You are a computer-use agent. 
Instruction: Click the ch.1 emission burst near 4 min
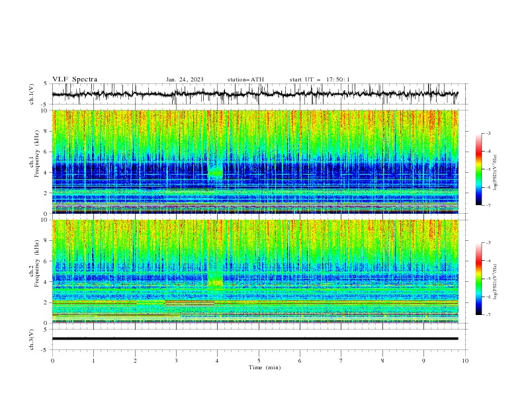point(216,172)
